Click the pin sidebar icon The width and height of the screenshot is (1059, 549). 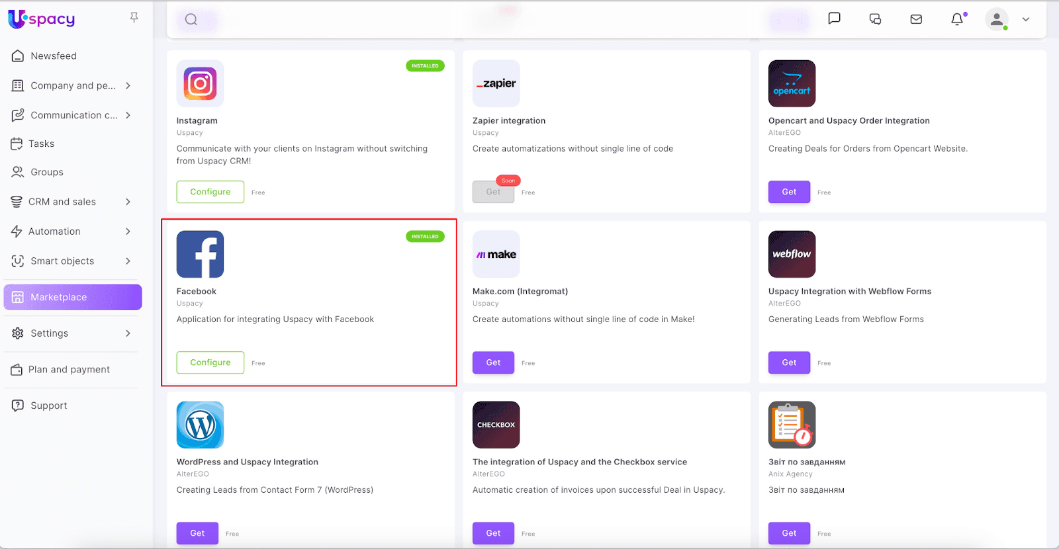[134, 18]
